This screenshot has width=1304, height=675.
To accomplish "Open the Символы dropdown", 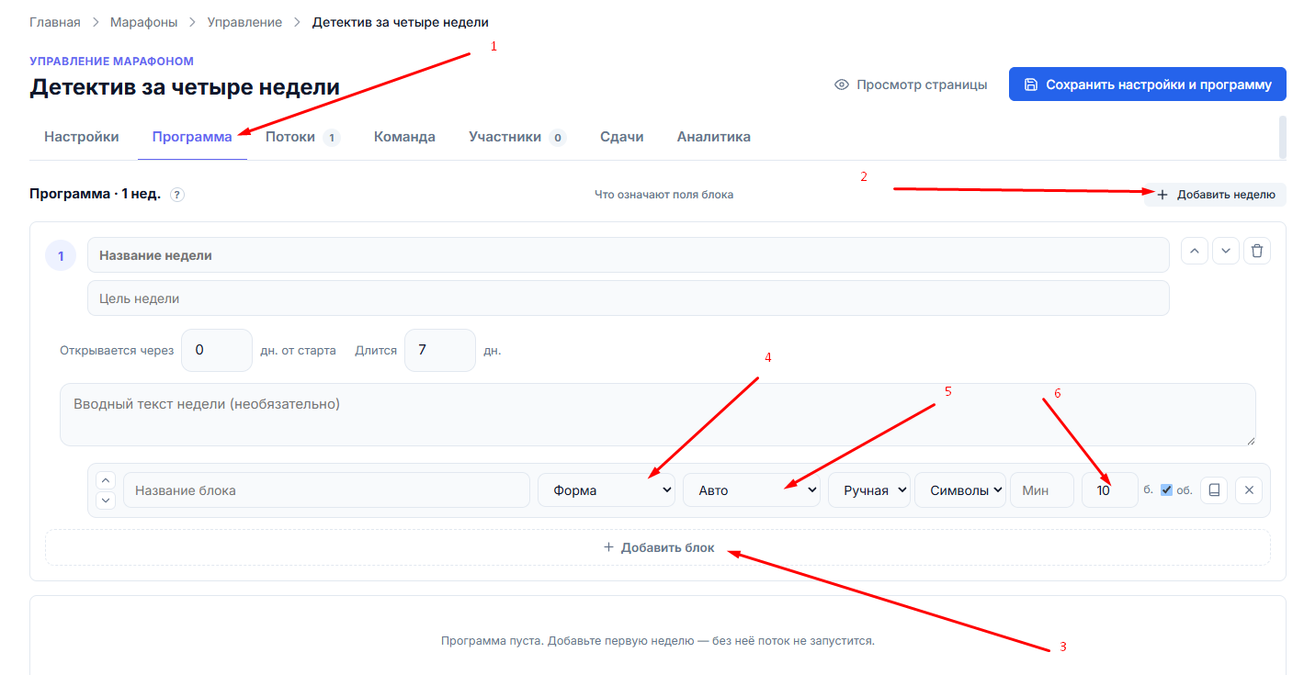I will 960,490.
